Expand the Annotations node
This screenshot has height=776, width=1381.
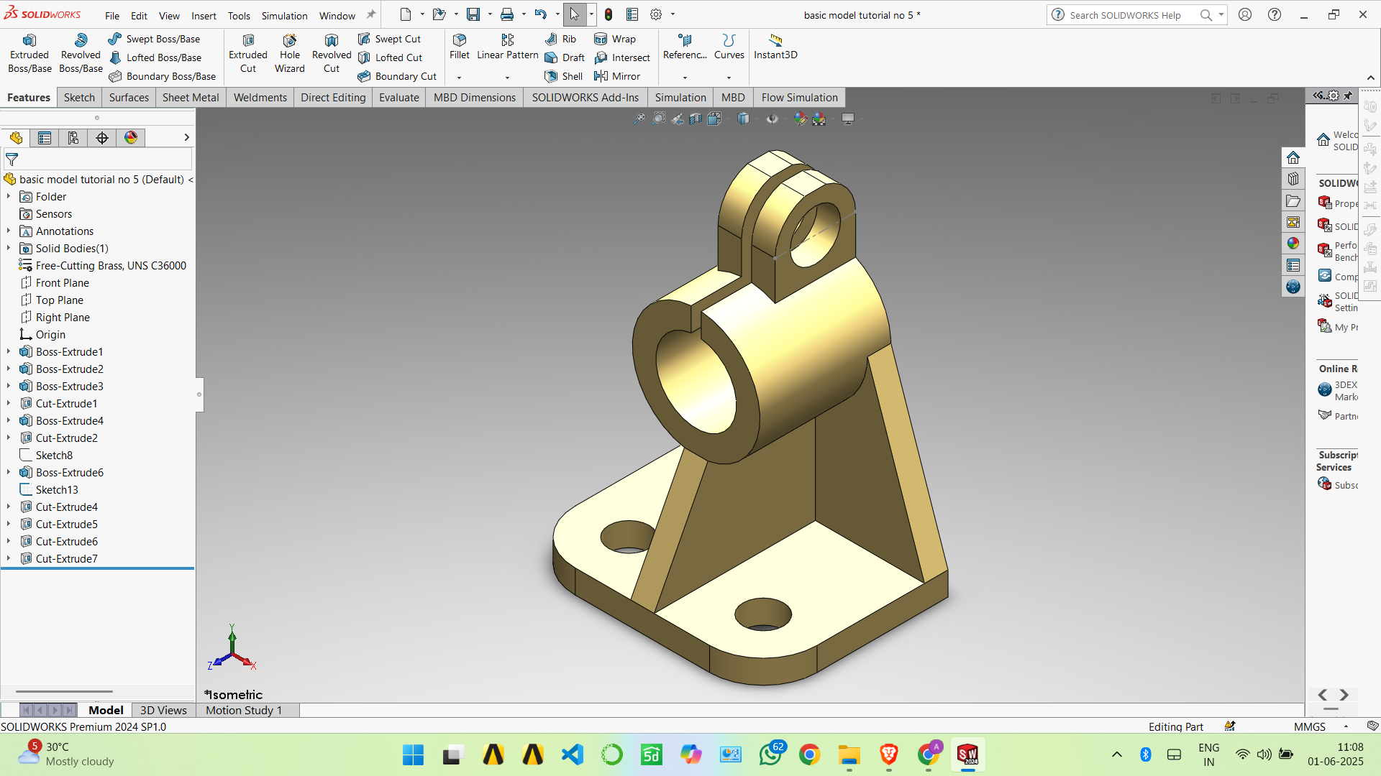tap(9, 231)
